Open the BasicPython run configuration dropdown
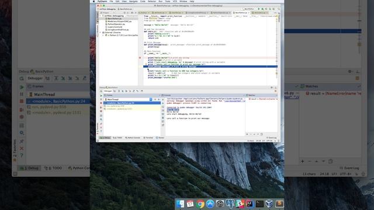This screenshot has height=210, width=374. pos(250,9)
